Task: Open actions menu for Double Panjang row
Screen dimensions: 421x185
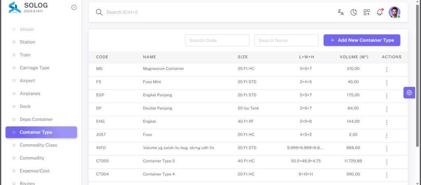Action: (x=386, y=109)
